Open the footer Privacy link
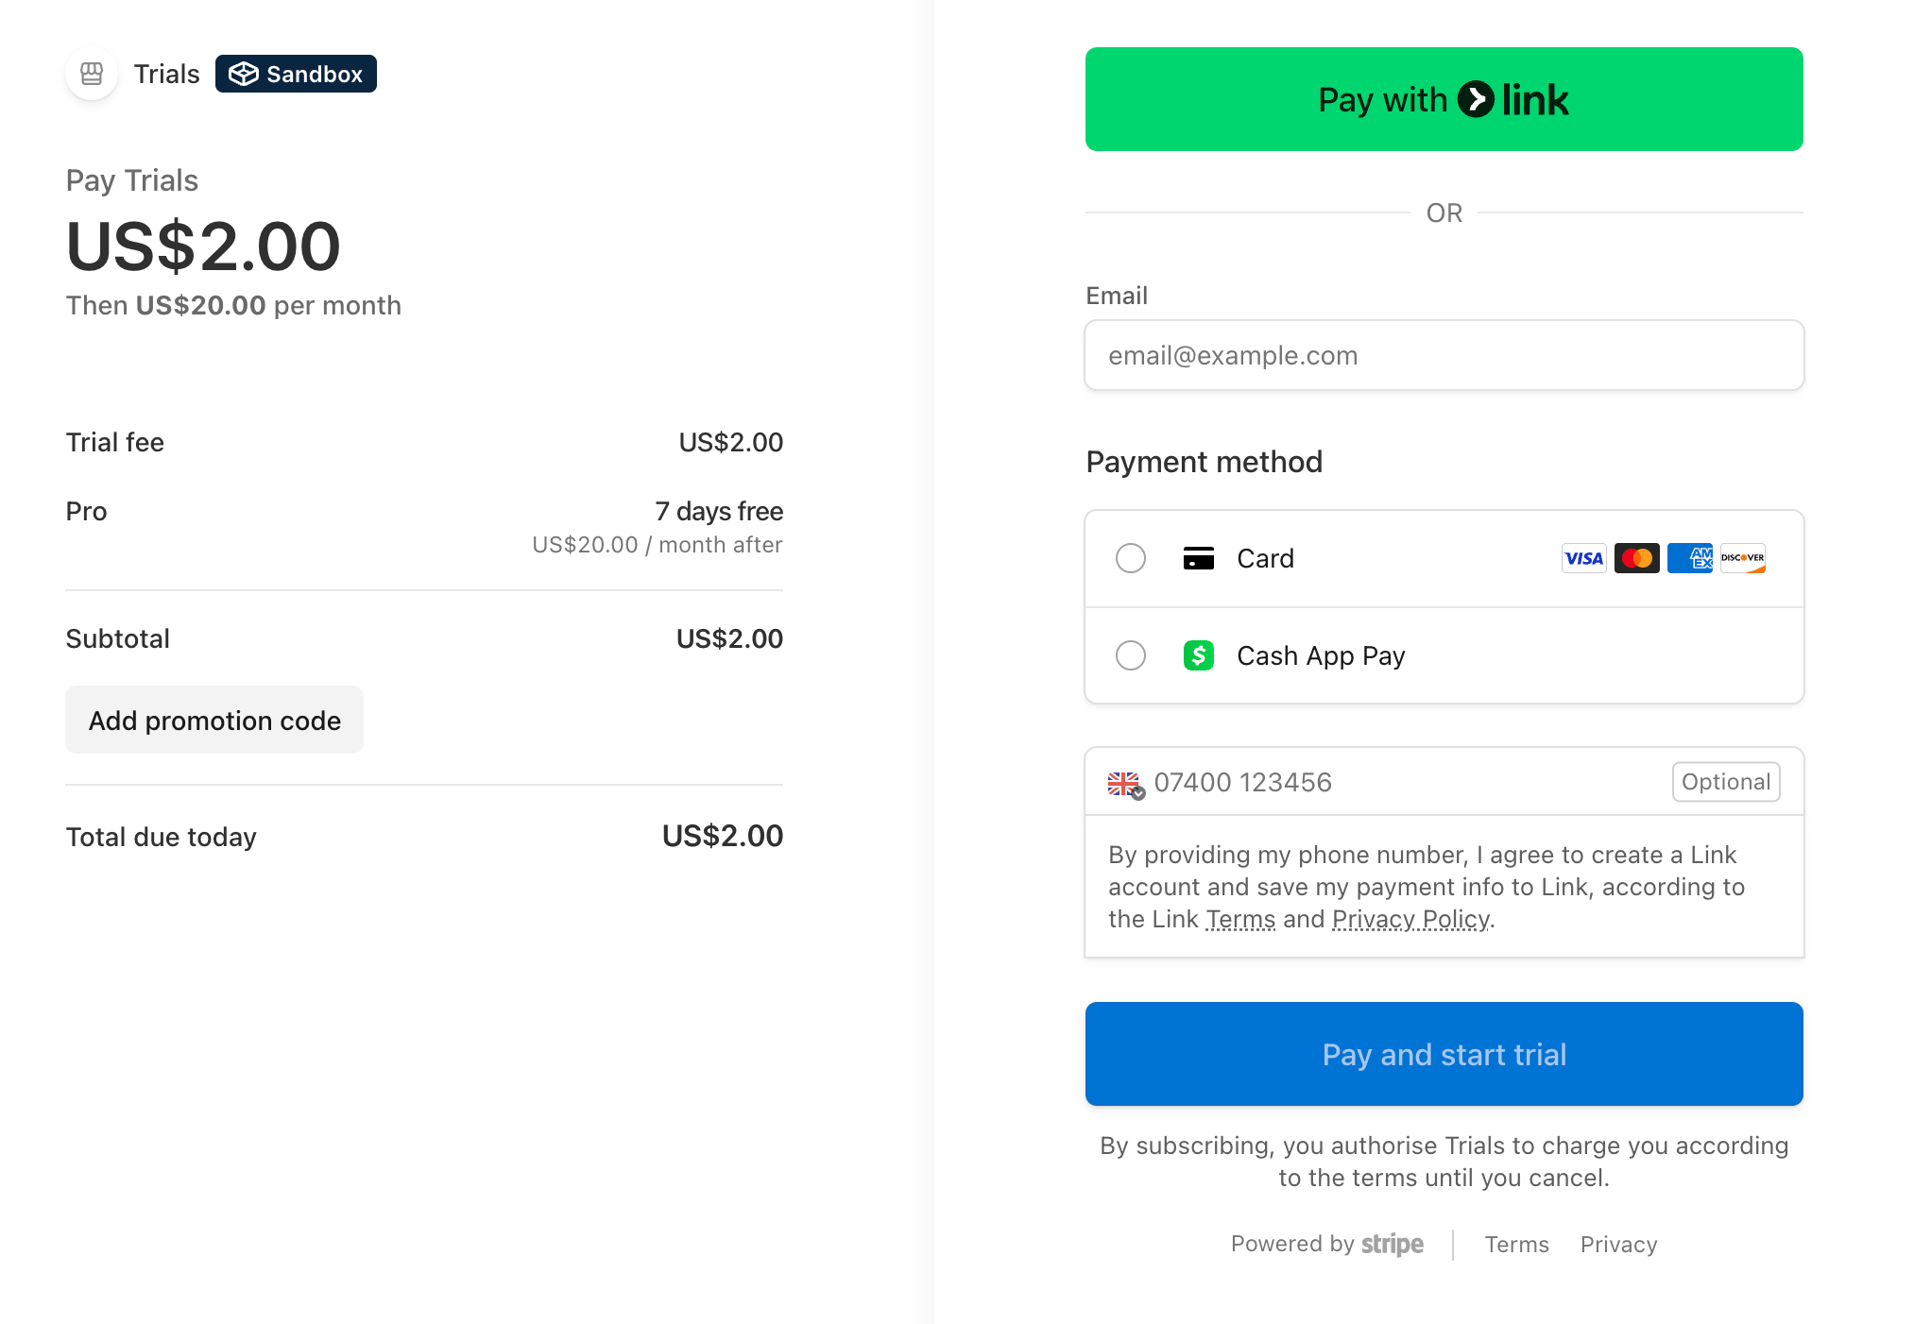The width and height of the screenshot is (1931, 1324). tap(1618, 1245)
